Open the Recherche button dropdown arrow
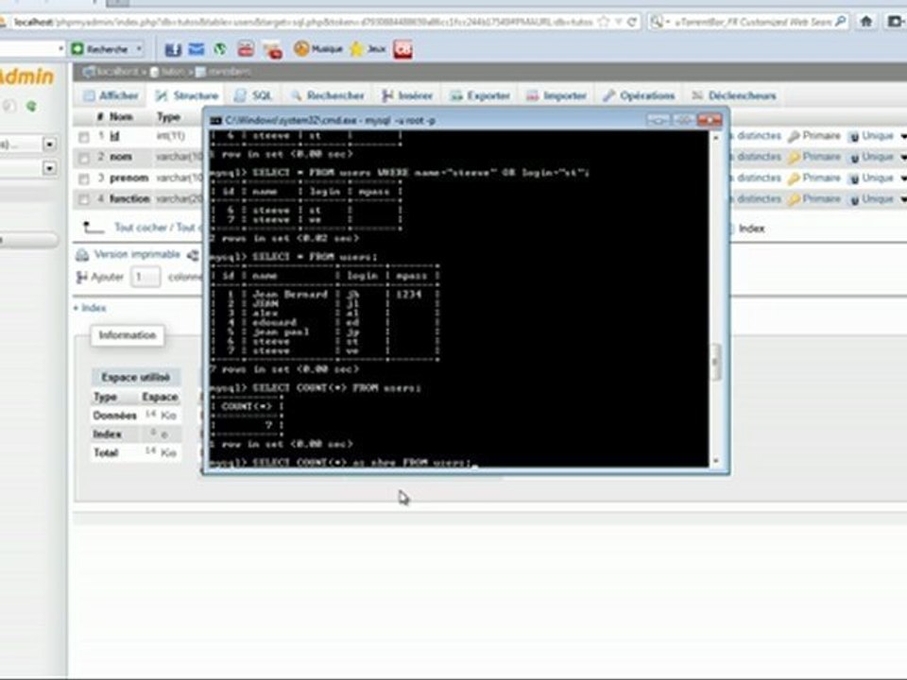 [x=140, y=49]
